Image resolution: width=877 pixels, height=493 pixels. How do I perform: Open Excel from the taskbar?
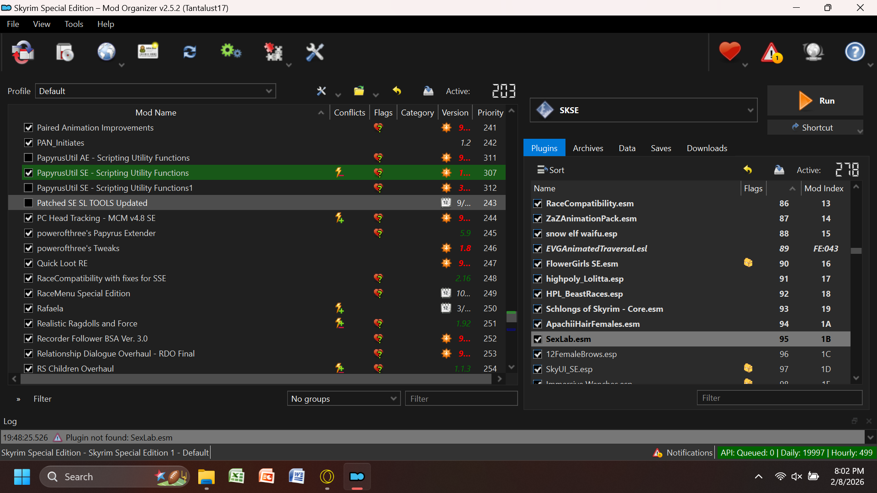[x=237, y=477]
